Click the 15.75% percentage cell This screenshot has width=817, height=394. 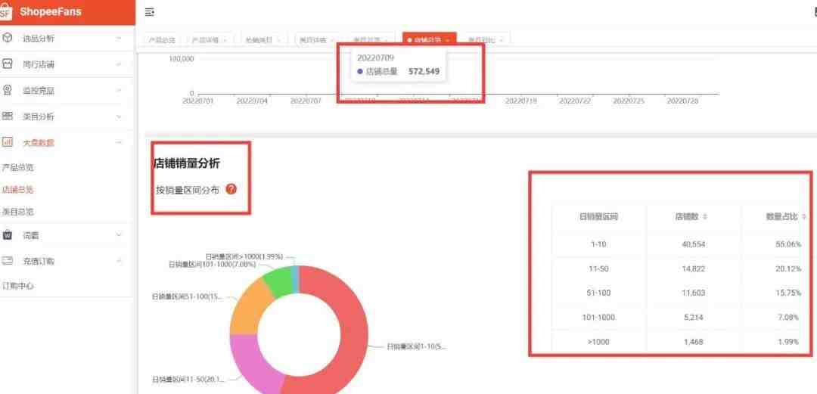pyautogui.click(x=787, y=293)
